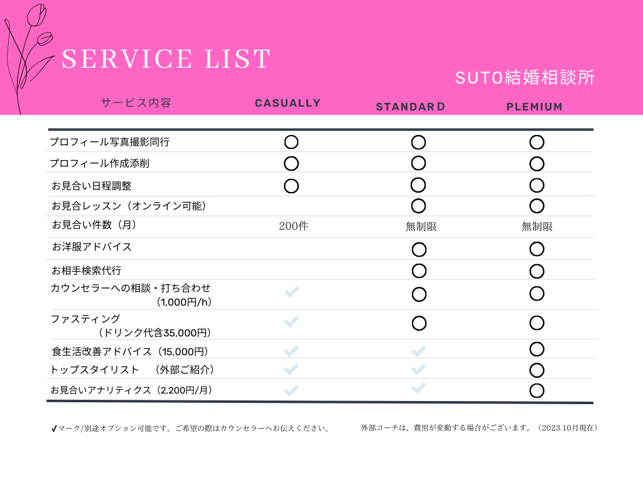The height and width of the screenshot is (482, 643).
Task: Click the SUTO結婚相談所 name text
Action: 524,77
